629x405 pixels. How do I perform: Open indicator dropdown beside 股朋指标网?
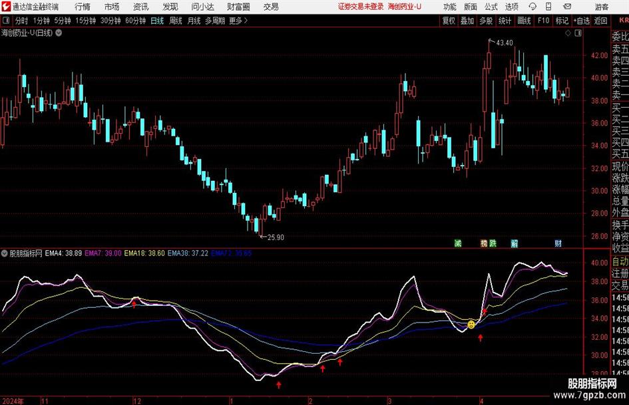(x=5, y=253)
